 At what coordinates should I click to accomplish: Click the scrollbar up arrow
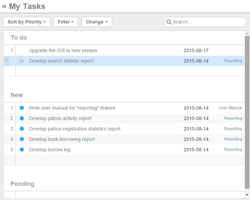(247, 34)
